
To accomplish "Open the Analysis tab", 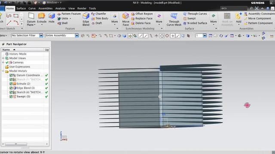I will click(60, 9).
